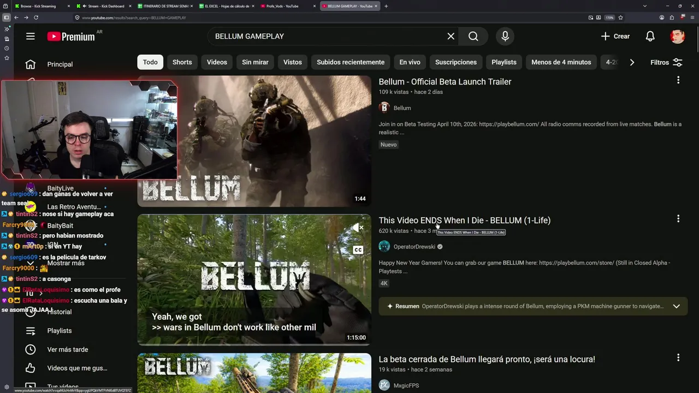Open the YouTube hamburger guide menu
This screenshot has height=393, width=699.
click(31, 36)
